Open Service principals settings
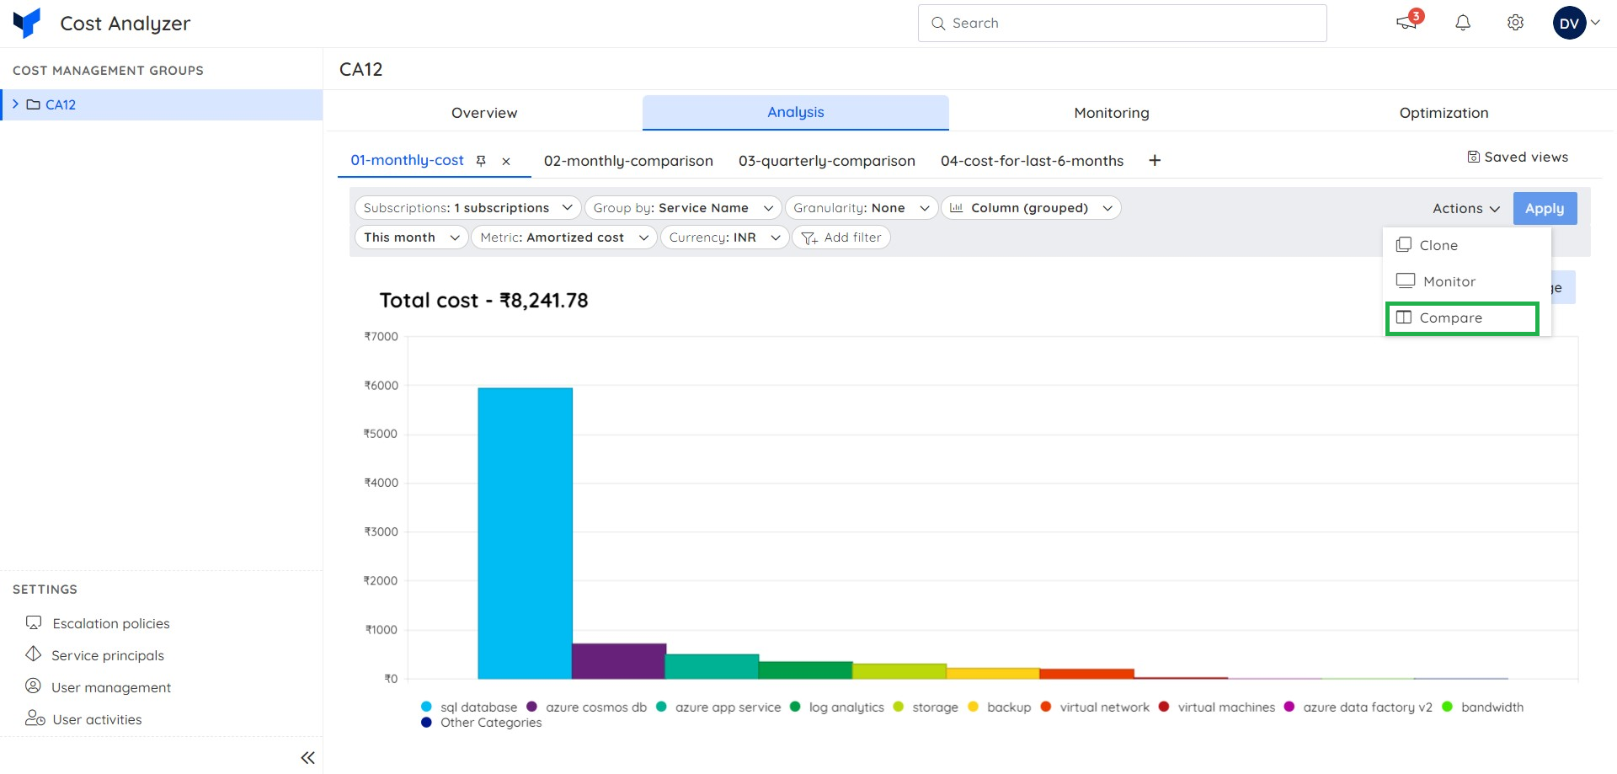 click(94, 655)
